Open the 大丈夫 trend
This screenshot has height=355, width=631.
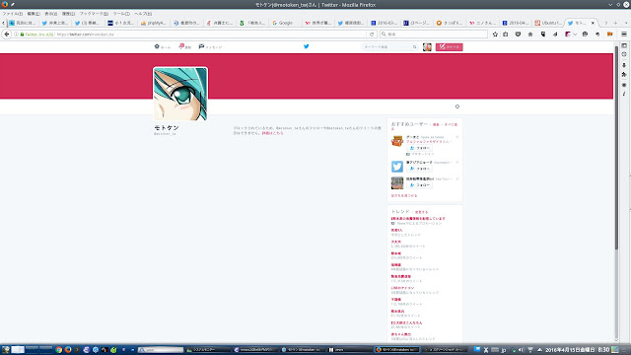coord(396,242)
